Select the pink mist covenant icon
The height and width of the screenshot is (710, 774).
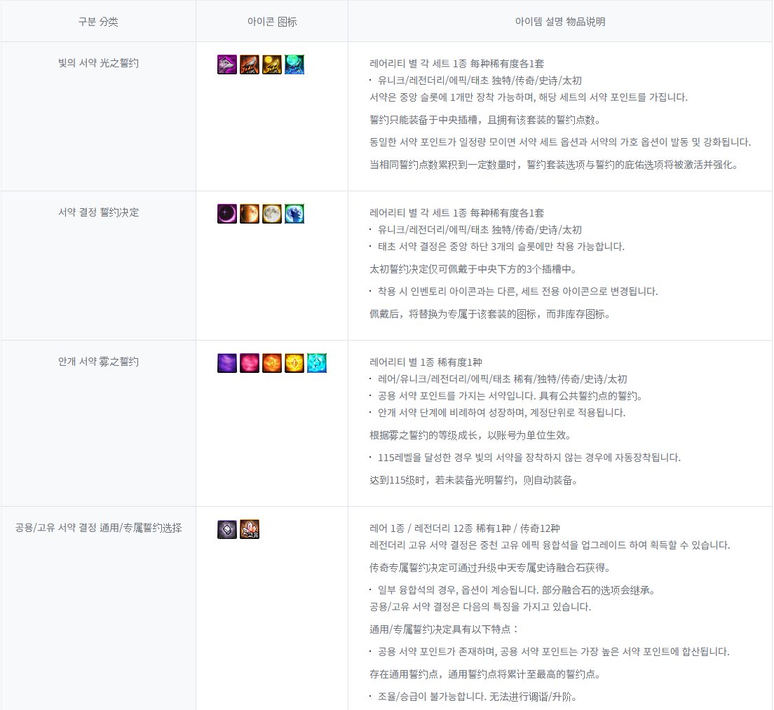250,363
